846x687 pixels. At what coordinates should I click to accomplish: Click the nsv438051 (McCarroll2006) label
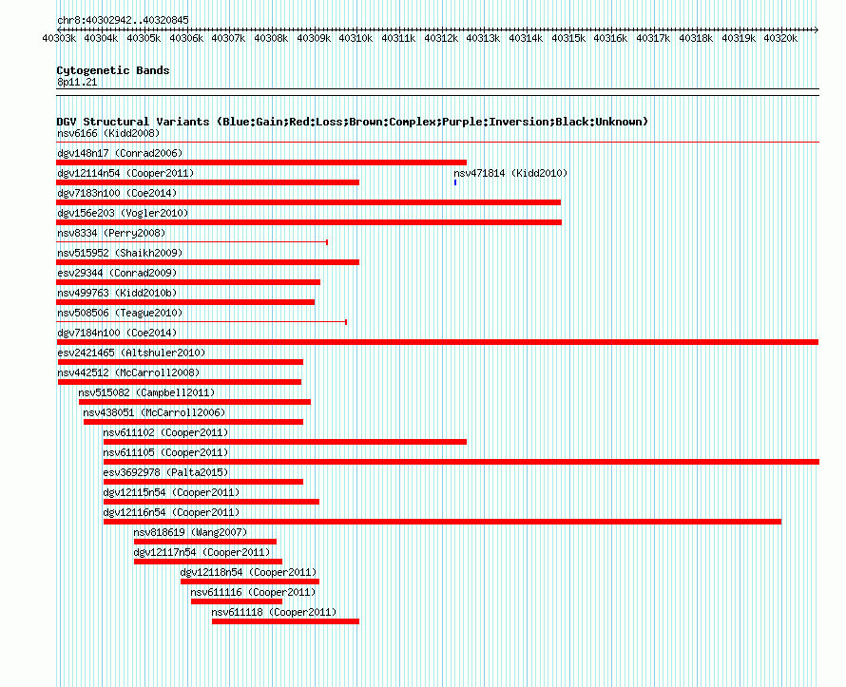coord(154,412)
